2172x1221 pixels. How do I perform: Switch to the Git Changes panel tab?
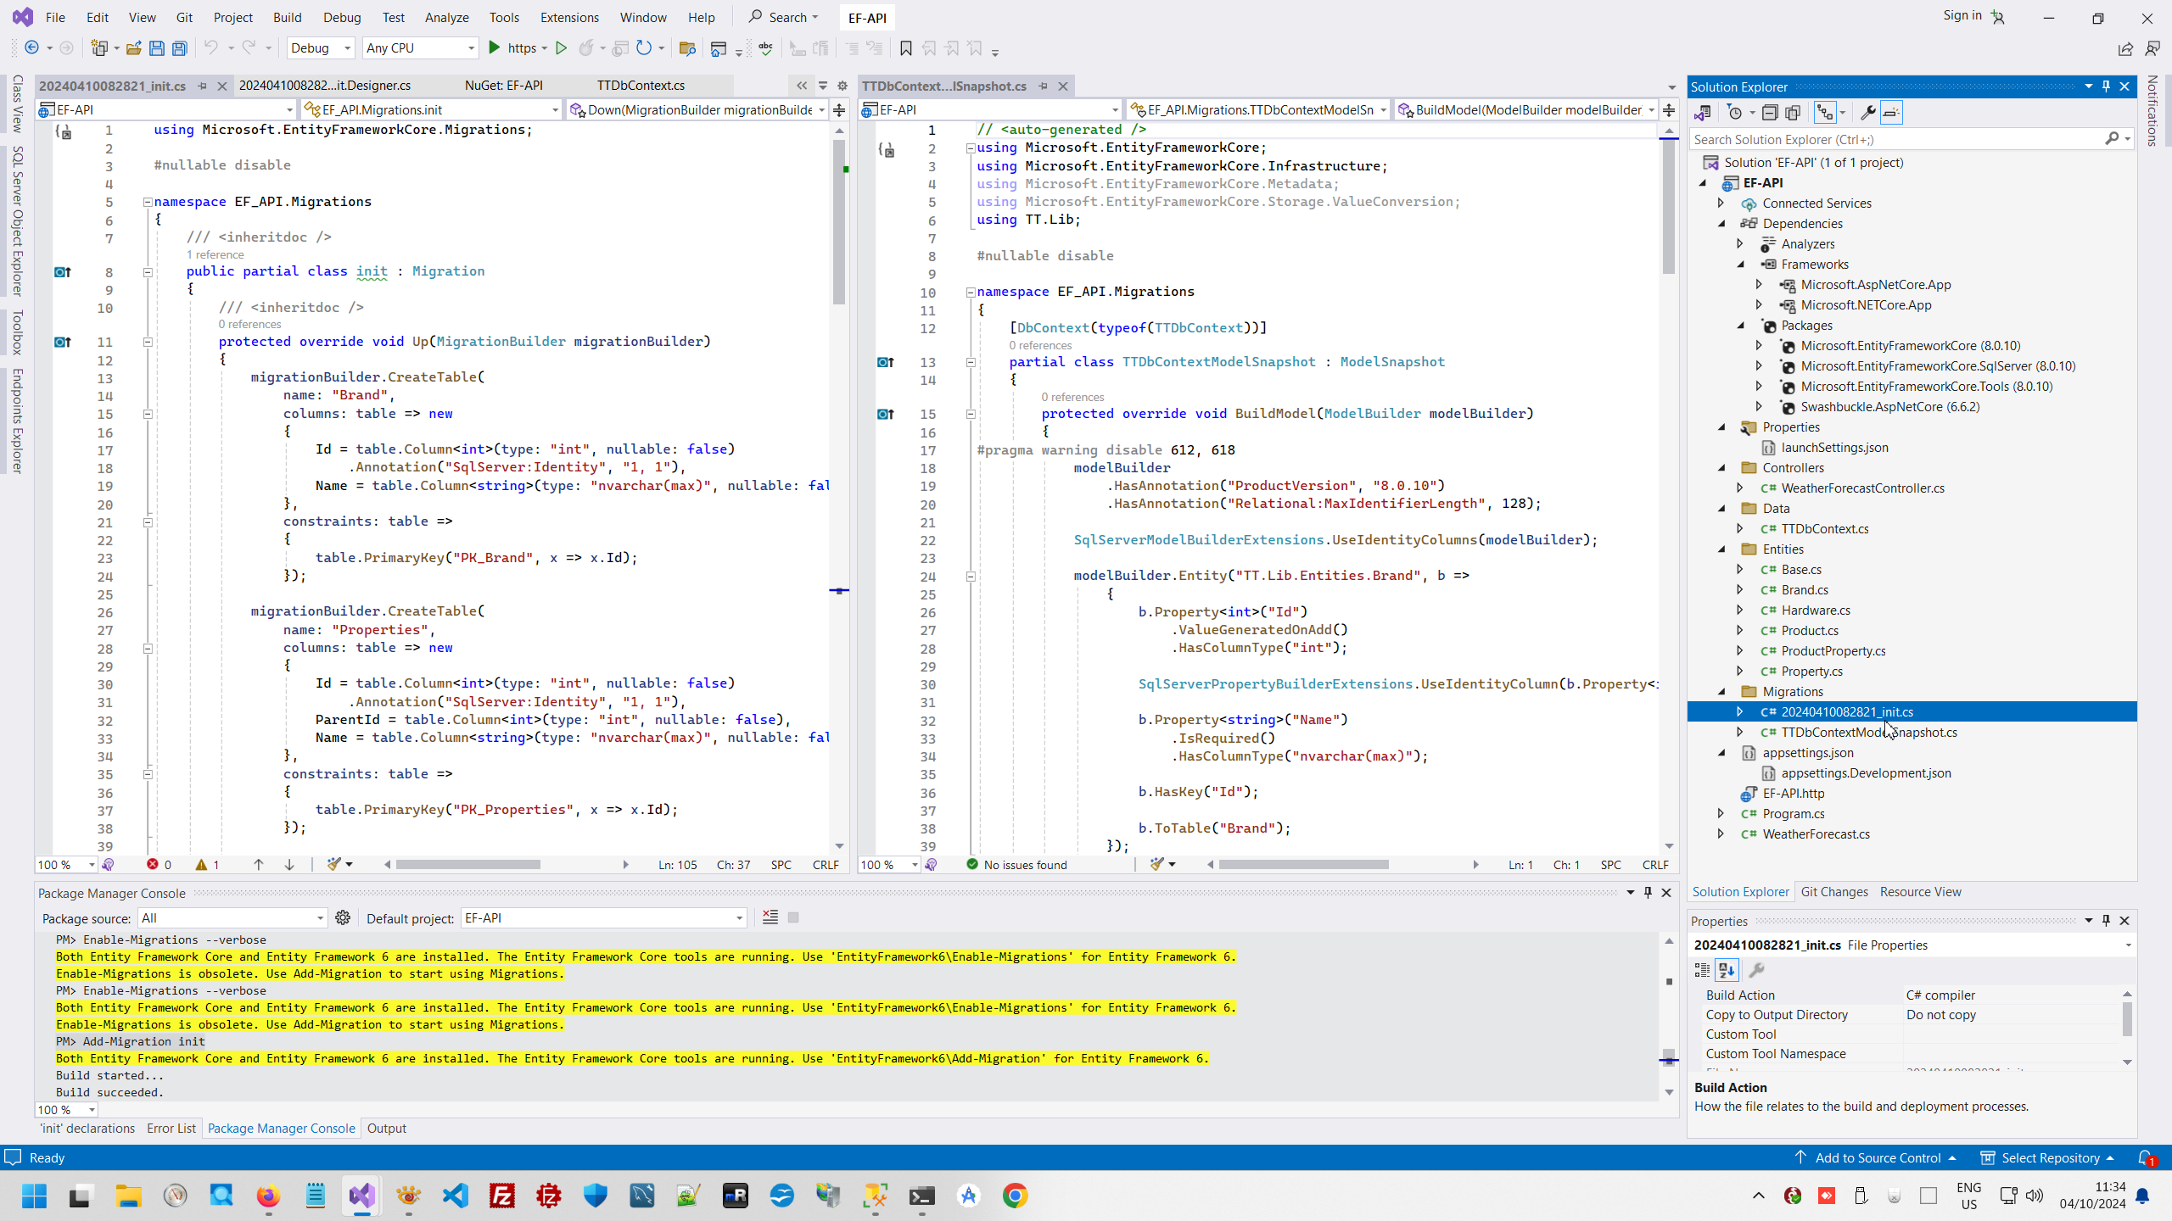coord(1833,892)
